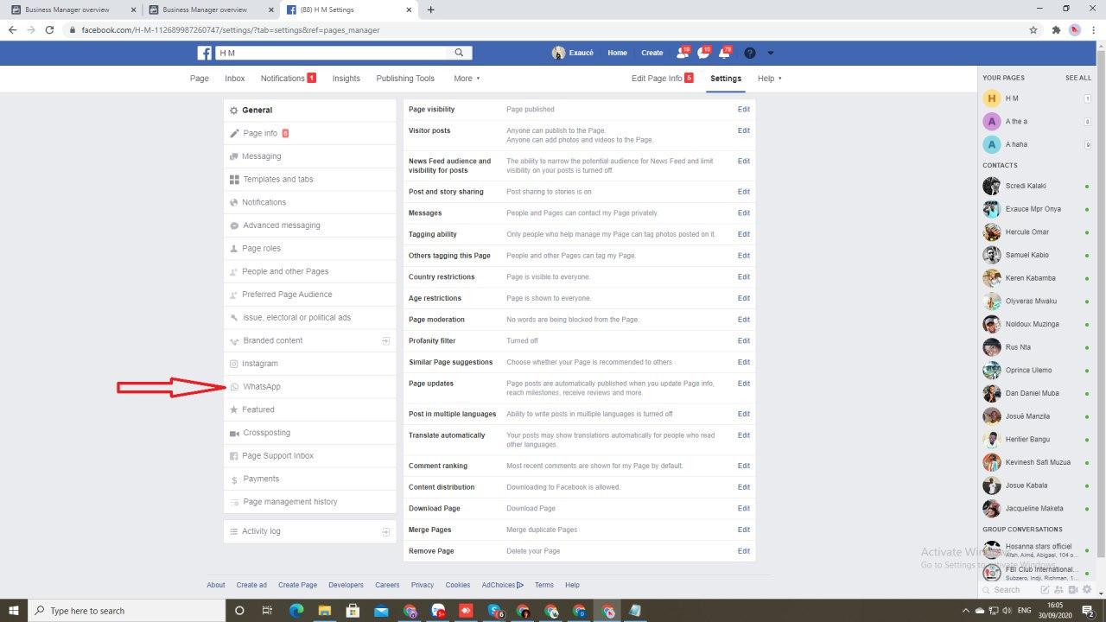Edit Visitor posts setting
Image resolution: width=1106 pixels, height=622 pixels.
[x=743, y=130]
